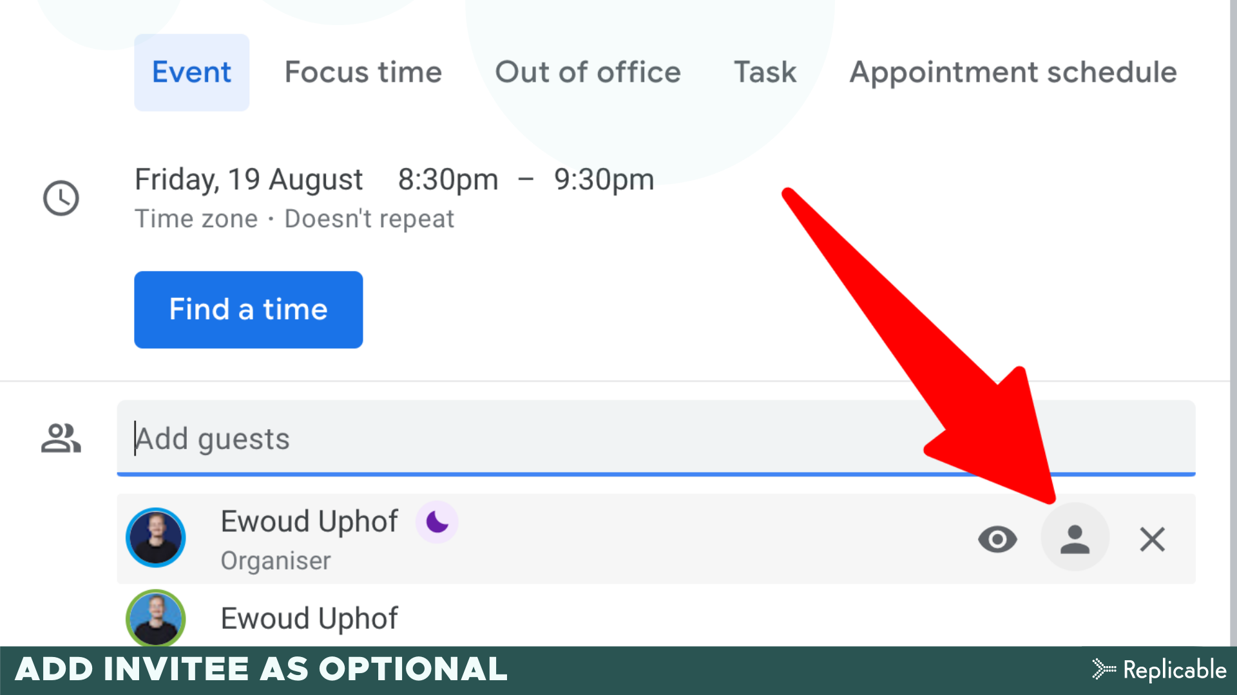Viewport: 1237px width, 695px height.
Task: Click organiser Ewoud Uphof's blue-ringed avatar
Action: [x=156, y=537]
